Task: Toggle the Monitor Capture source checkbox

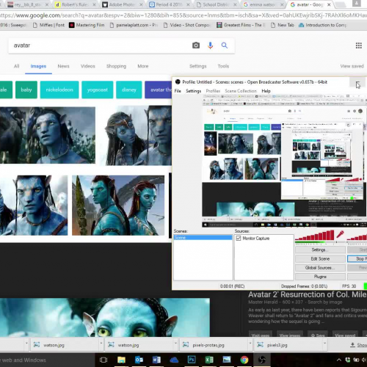Action: (x=239, y=238)
